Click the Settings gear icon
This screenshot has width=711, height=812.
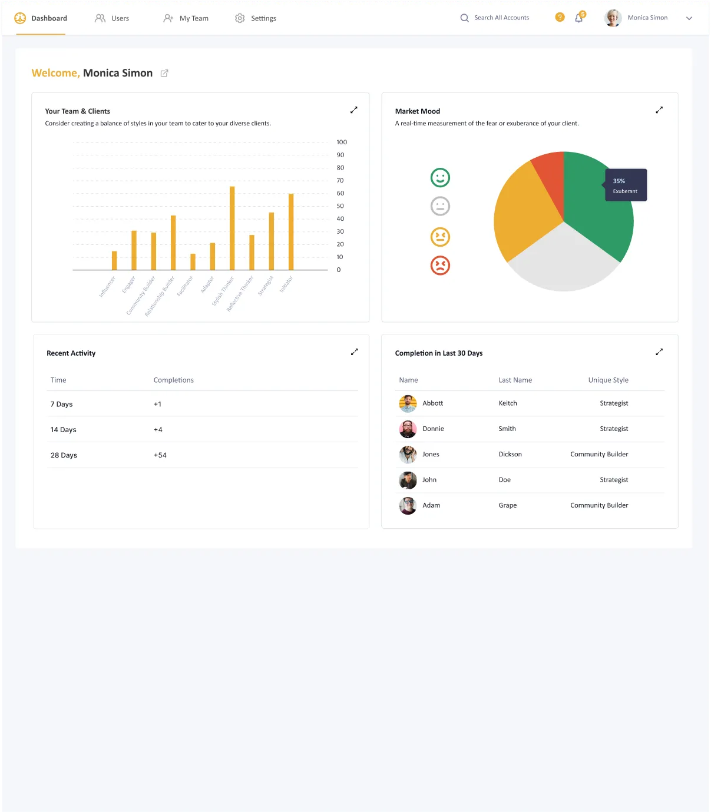point(240,18)
